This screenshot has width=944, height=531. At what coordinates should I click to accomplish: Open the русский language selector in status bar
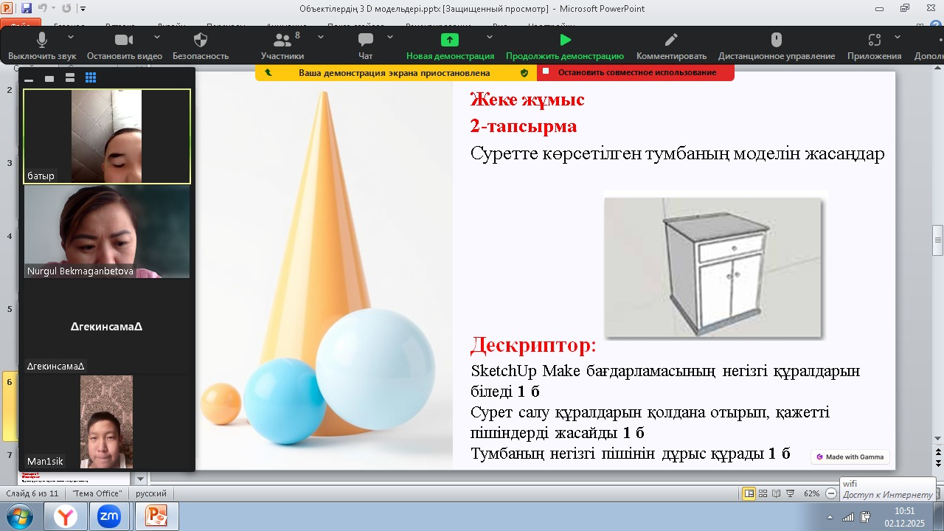[x=151, y=493]
